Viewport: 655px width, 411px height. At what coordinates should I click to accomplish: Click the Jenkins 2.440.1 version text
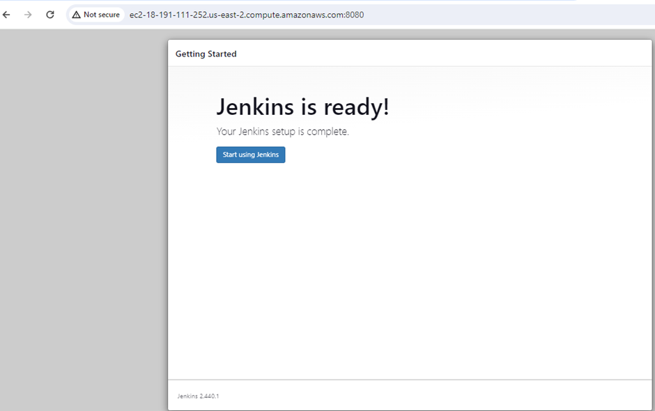pos(198,396)
